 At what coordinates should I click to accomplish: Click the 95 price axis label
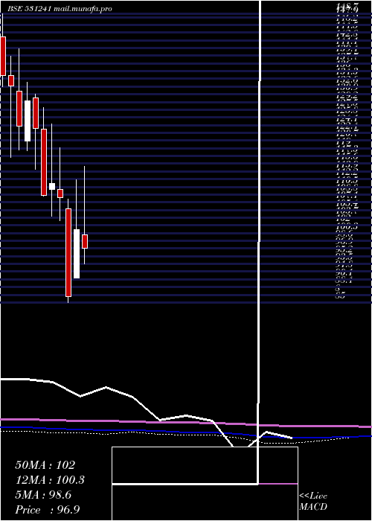coord(341,295)
